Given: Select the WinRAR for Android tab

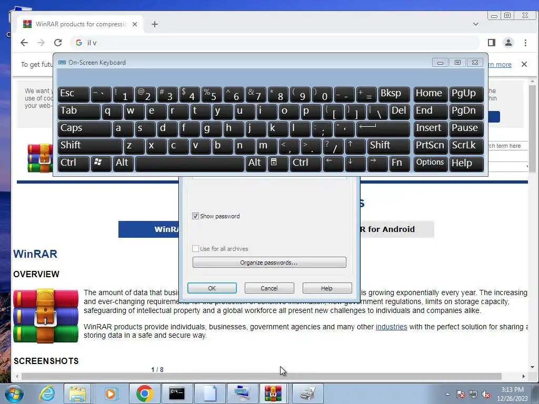Looking at the screenshot, I should (397, 229).
